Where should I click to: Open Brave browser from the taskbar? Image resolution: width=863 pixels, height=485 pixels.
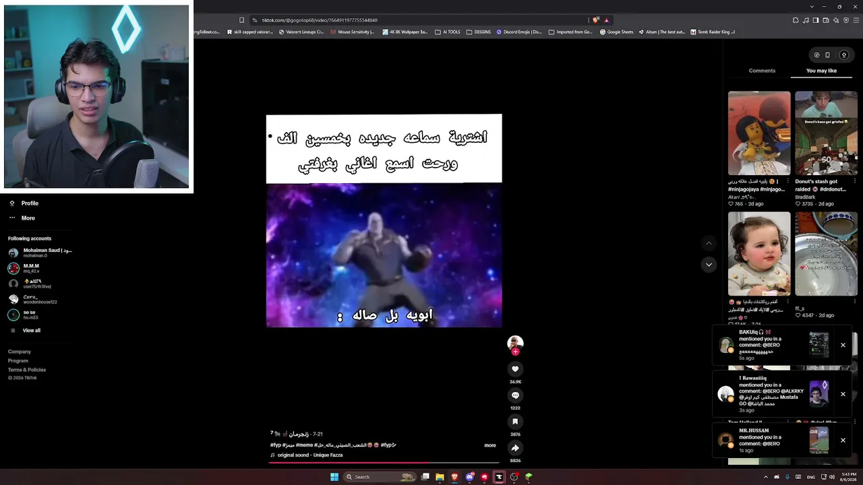[454, 477]
